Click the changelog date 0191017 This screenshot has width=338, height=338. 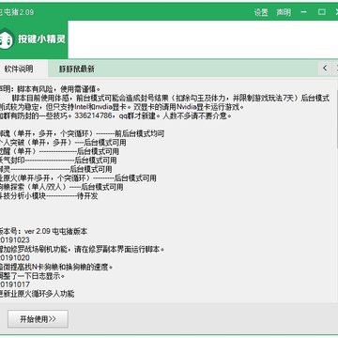coord(15,284)
